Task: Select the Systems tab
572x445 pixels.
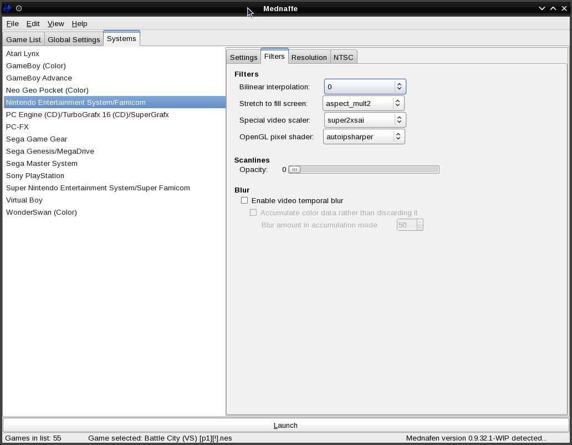Action: pos(121,38)
